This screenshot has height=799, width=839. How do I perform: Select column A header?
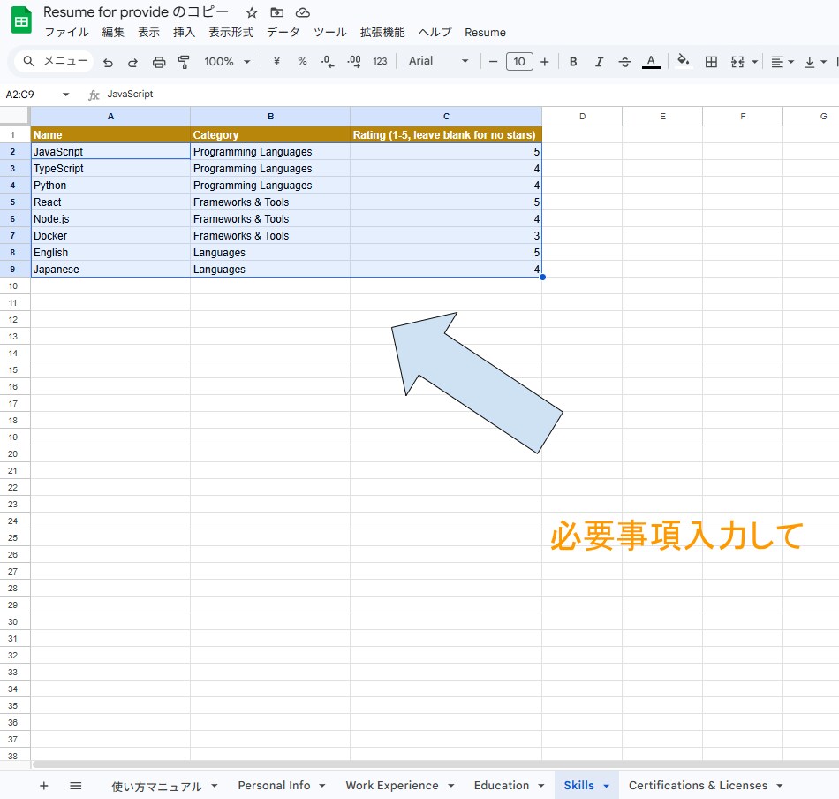coord(110,116)
